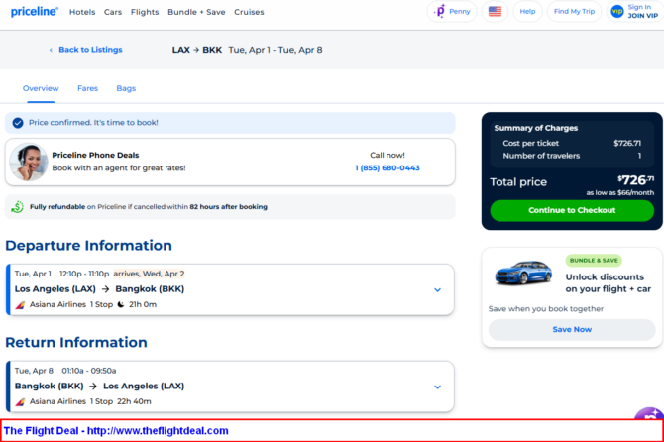Screen dimensions: 664x442
Task: Click the Save Now button
Action: (x=572, y=329)
